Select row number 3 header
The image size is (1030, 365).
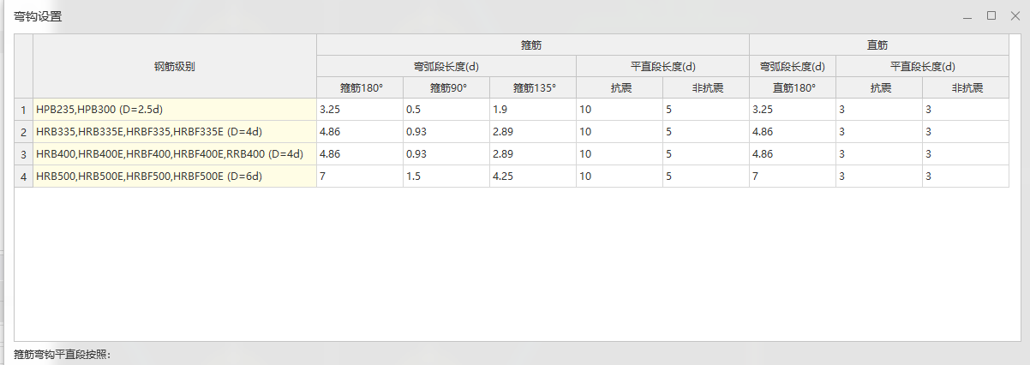tap(24, 154)
